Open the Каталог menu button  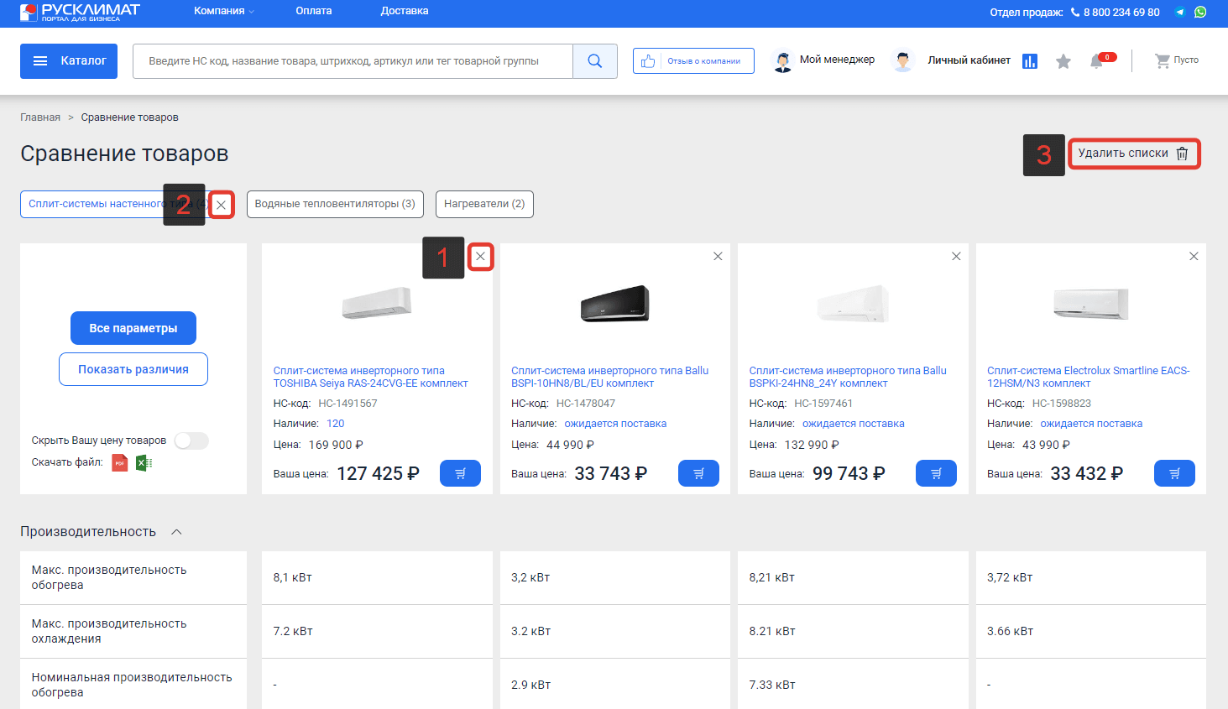pyautogui.click(x=69, y=61)
